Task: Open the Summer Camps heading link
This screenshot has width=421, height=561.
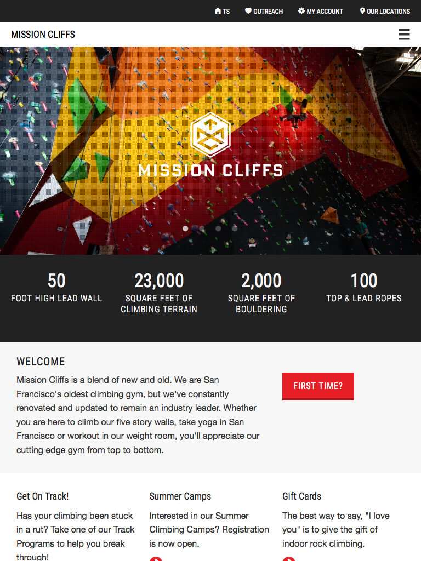Action: [180, 496]
